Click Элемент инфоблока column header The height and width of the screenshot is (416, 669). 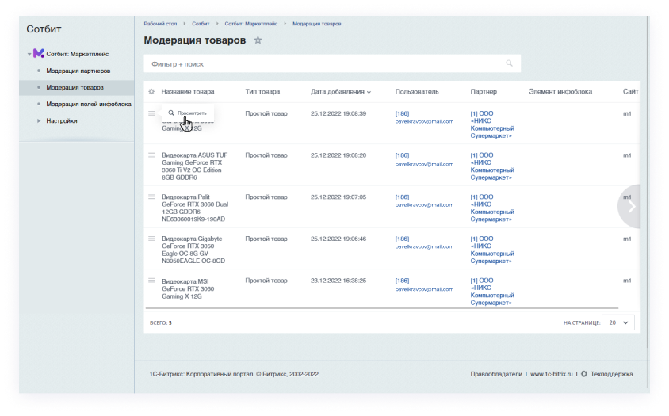point(560,91)
